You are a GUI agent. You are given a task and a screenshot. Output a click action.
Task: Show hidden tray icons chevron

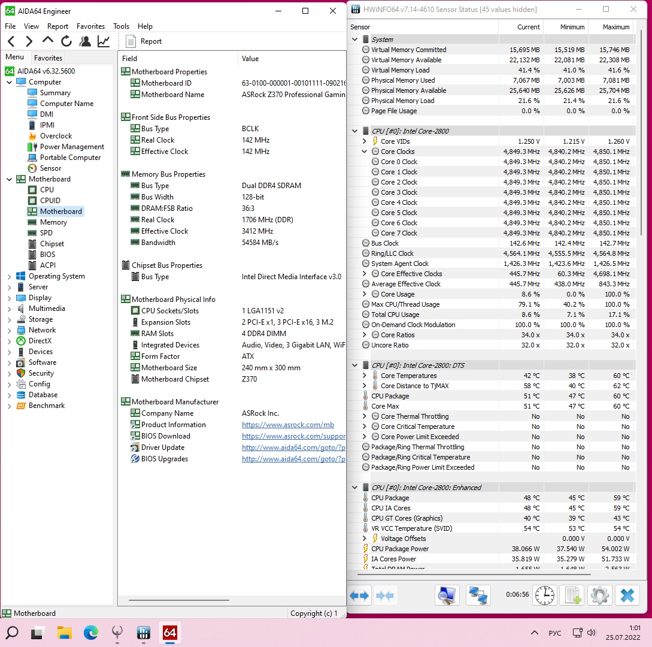(x=535, y=633)
